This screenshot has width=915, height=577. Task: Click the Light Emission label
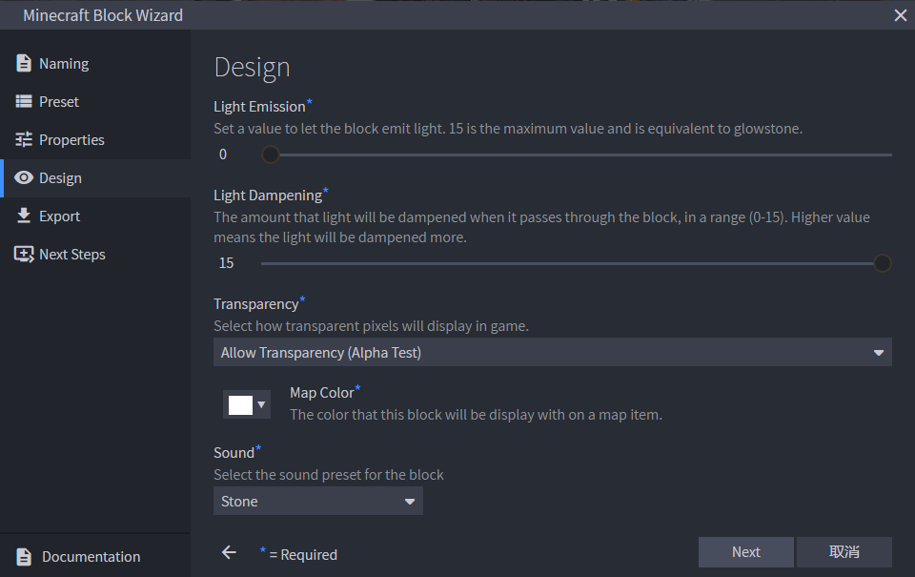(x=259, y=107)
